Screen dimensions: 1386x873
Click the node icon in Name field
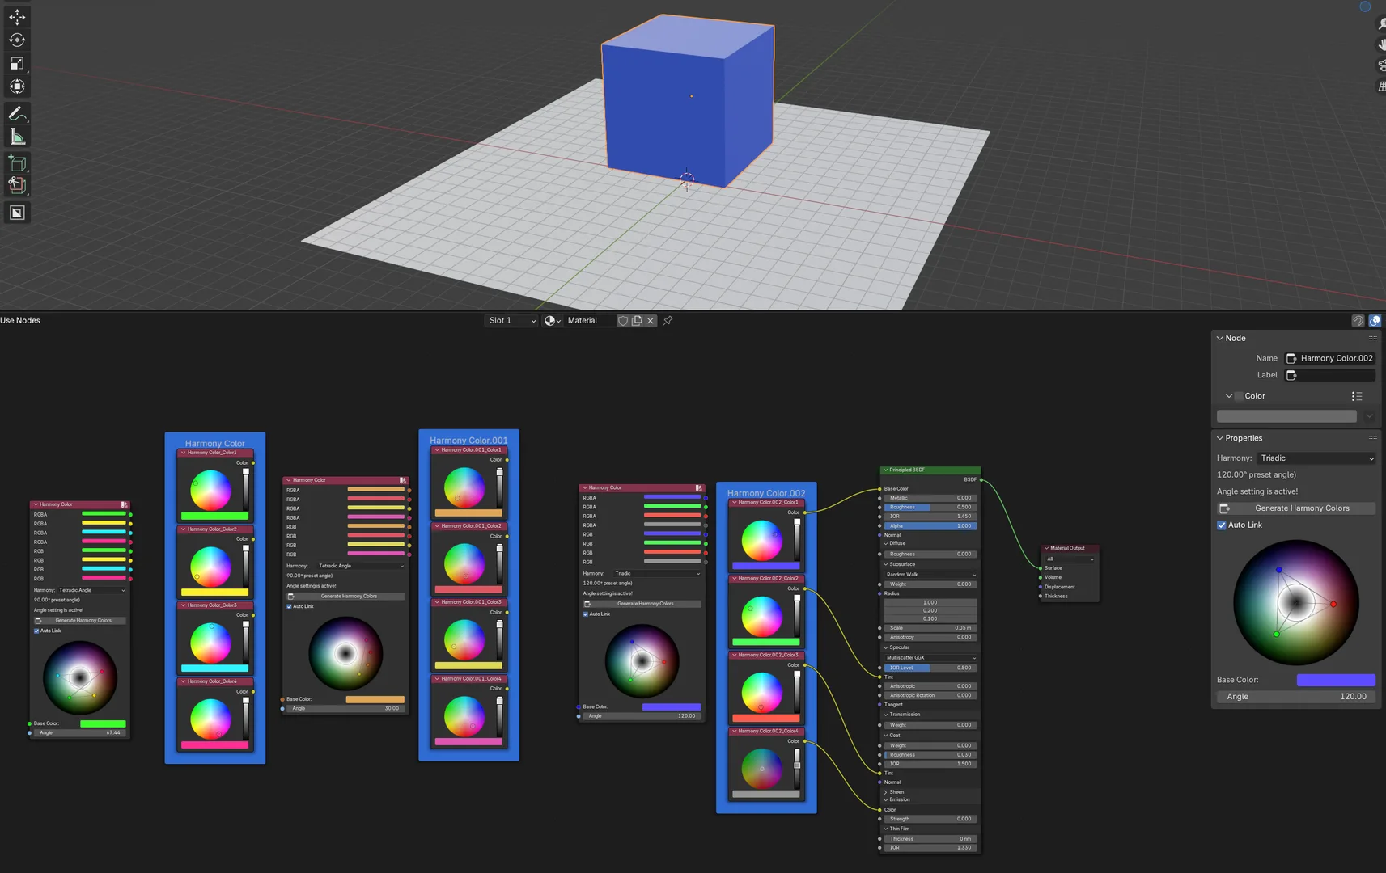point(1292,358)
